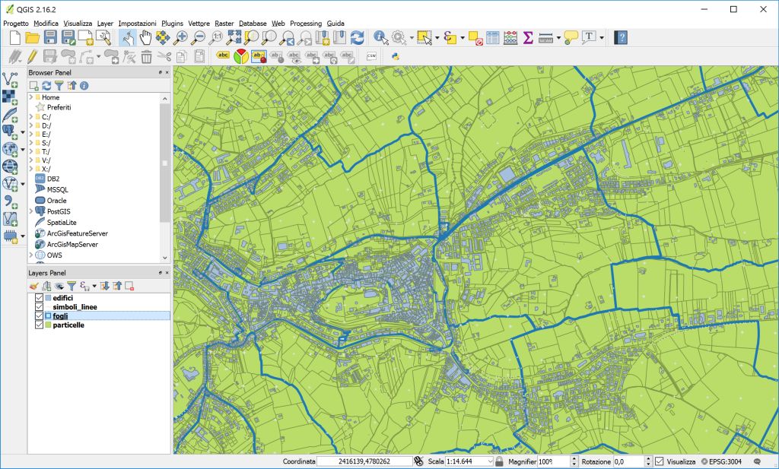Close the Layers Panel
Screen dimensions: 779x469
pos(167,273)
